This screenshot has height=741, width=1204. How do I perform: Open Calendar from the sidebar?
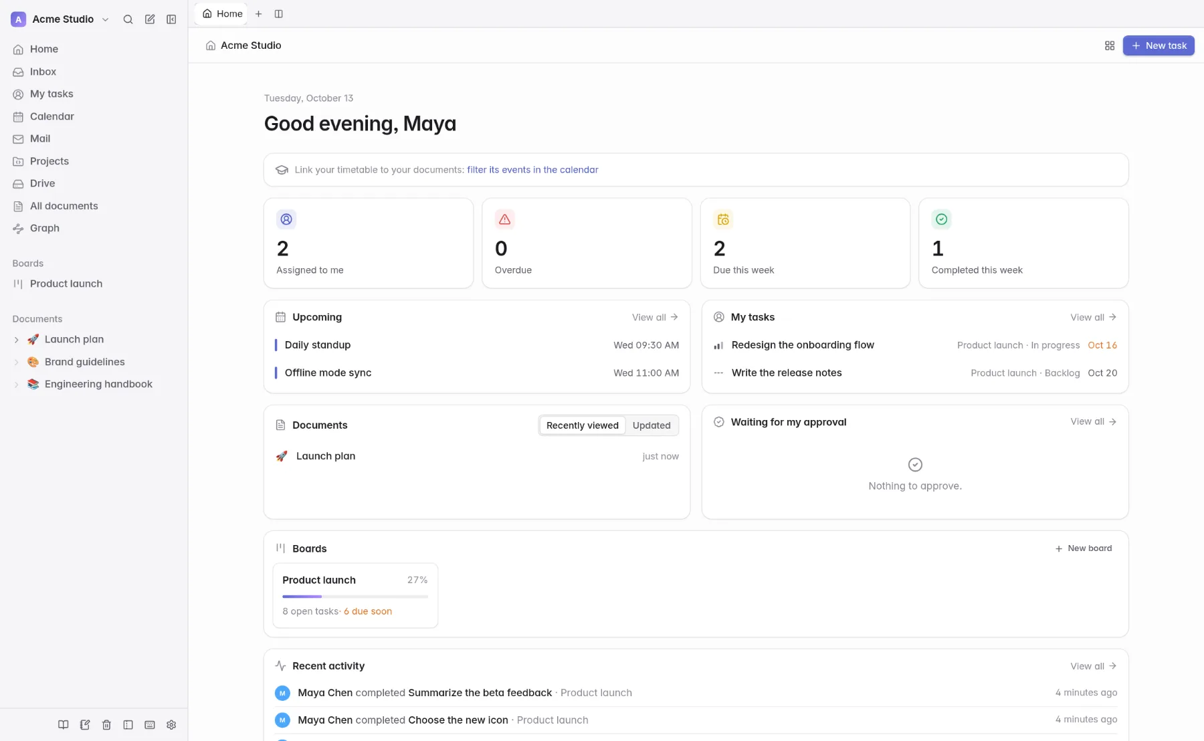tap(94, 116)
